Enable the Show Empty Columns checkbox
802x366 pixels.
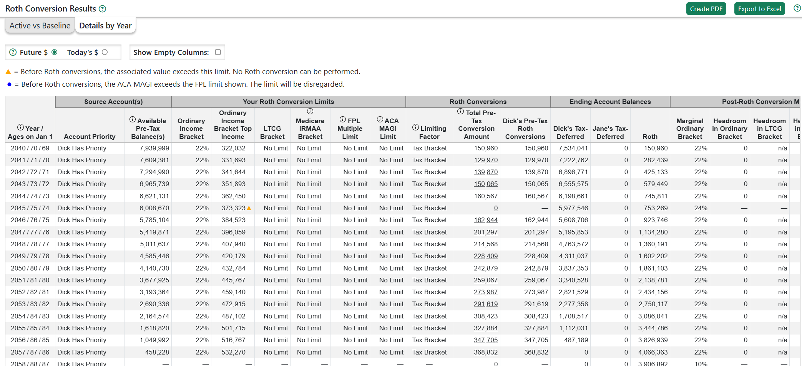tap(218, 52)
